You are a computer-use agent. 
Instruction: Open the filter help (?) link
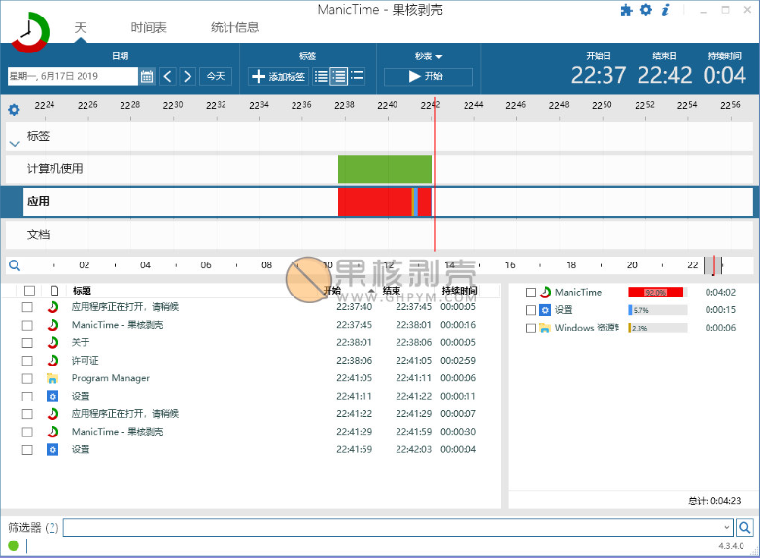pyautogui.click(x=52, y=527)
